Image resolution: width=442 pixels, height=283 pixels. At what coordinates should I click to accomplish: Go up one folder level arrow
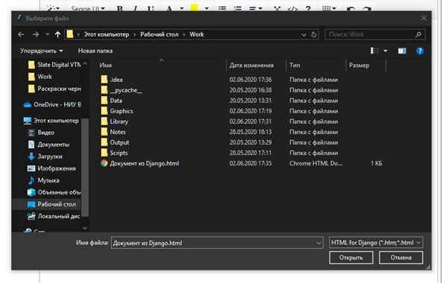58,34
